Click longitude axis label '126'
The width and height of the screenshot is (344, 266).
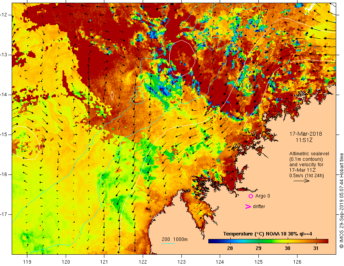coord(297,262)
